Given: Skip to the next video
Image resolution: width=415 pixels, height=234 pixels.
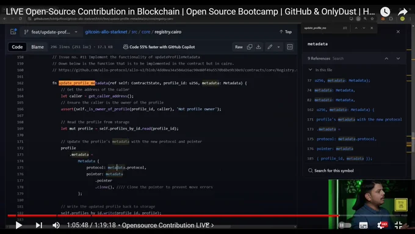Looking at the screenshot, I should click(38, 225).
